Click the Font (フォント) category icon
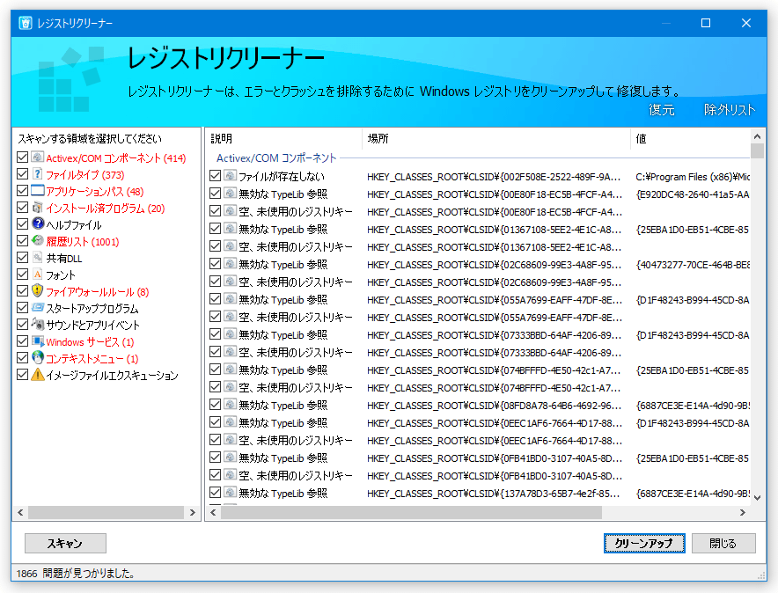778x593 pixels. (38, 275)
